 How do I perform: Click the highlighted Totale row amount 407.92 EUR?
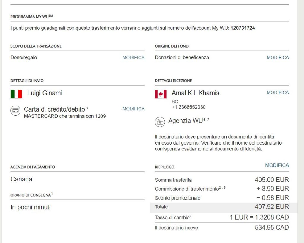click(x=272, y=207)
